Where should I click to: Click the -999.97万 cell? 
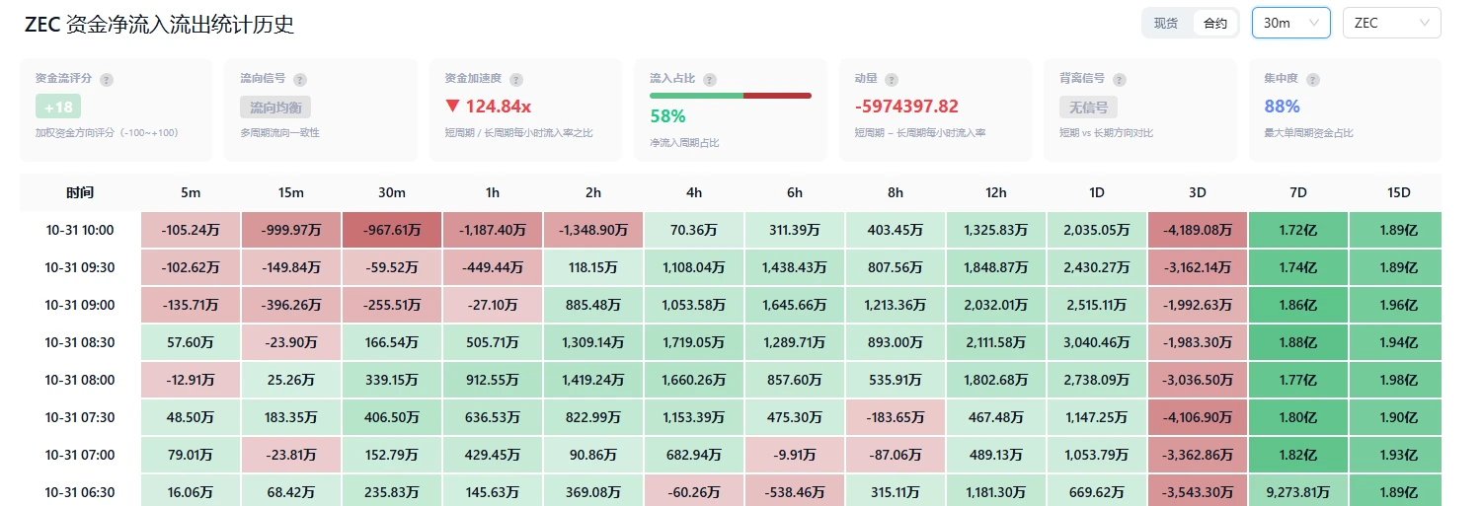pos(291,230)
